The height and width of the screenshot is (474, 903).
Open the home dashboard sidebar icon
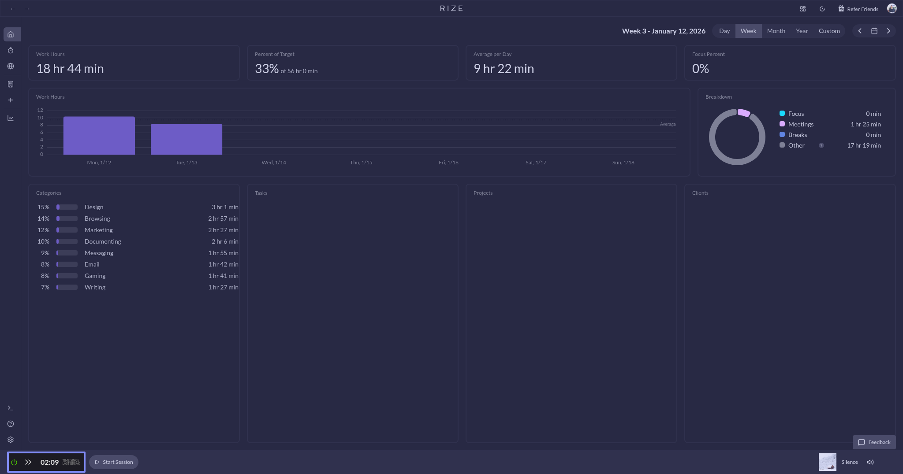tap(11, 34)
